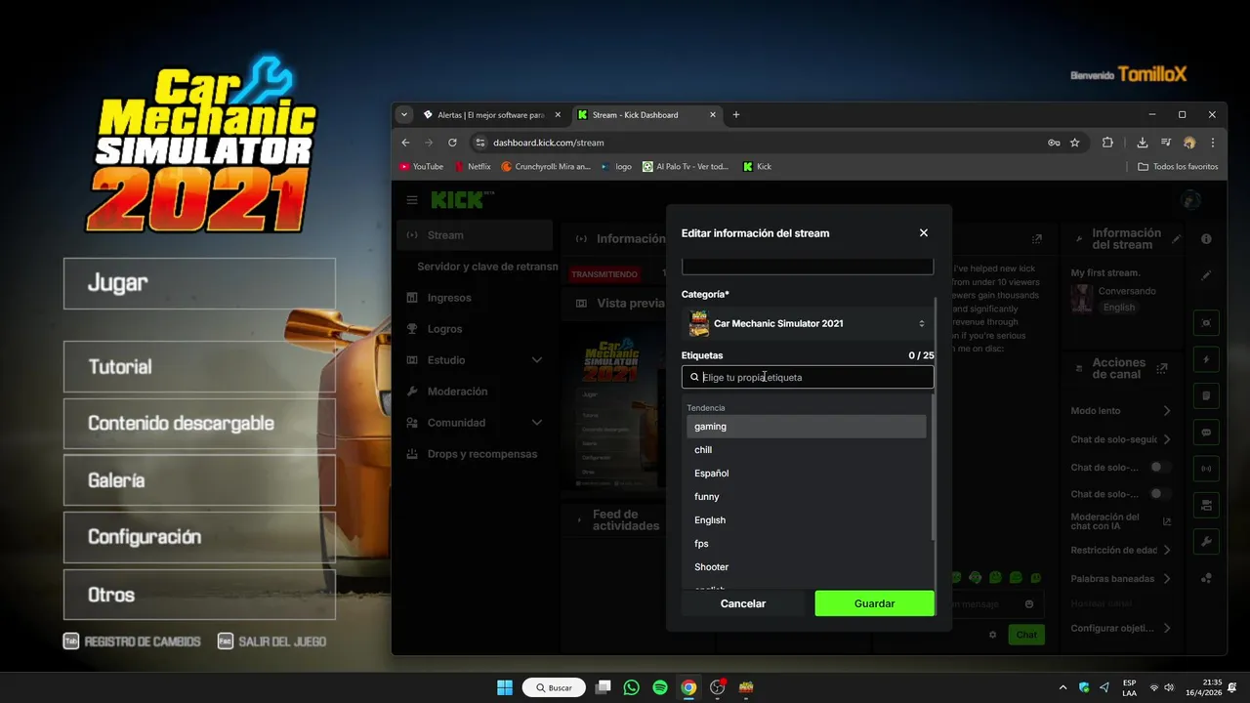Open Tutorial in the game menu

click(x=199, y=367)
